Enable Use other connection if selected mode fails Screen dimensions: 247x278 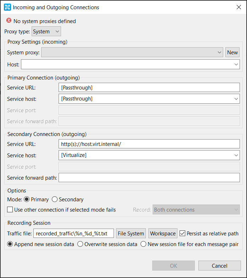10,209
